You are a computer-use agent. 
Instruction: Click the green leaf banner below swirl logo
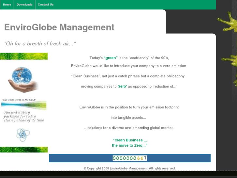coord(24,150)
